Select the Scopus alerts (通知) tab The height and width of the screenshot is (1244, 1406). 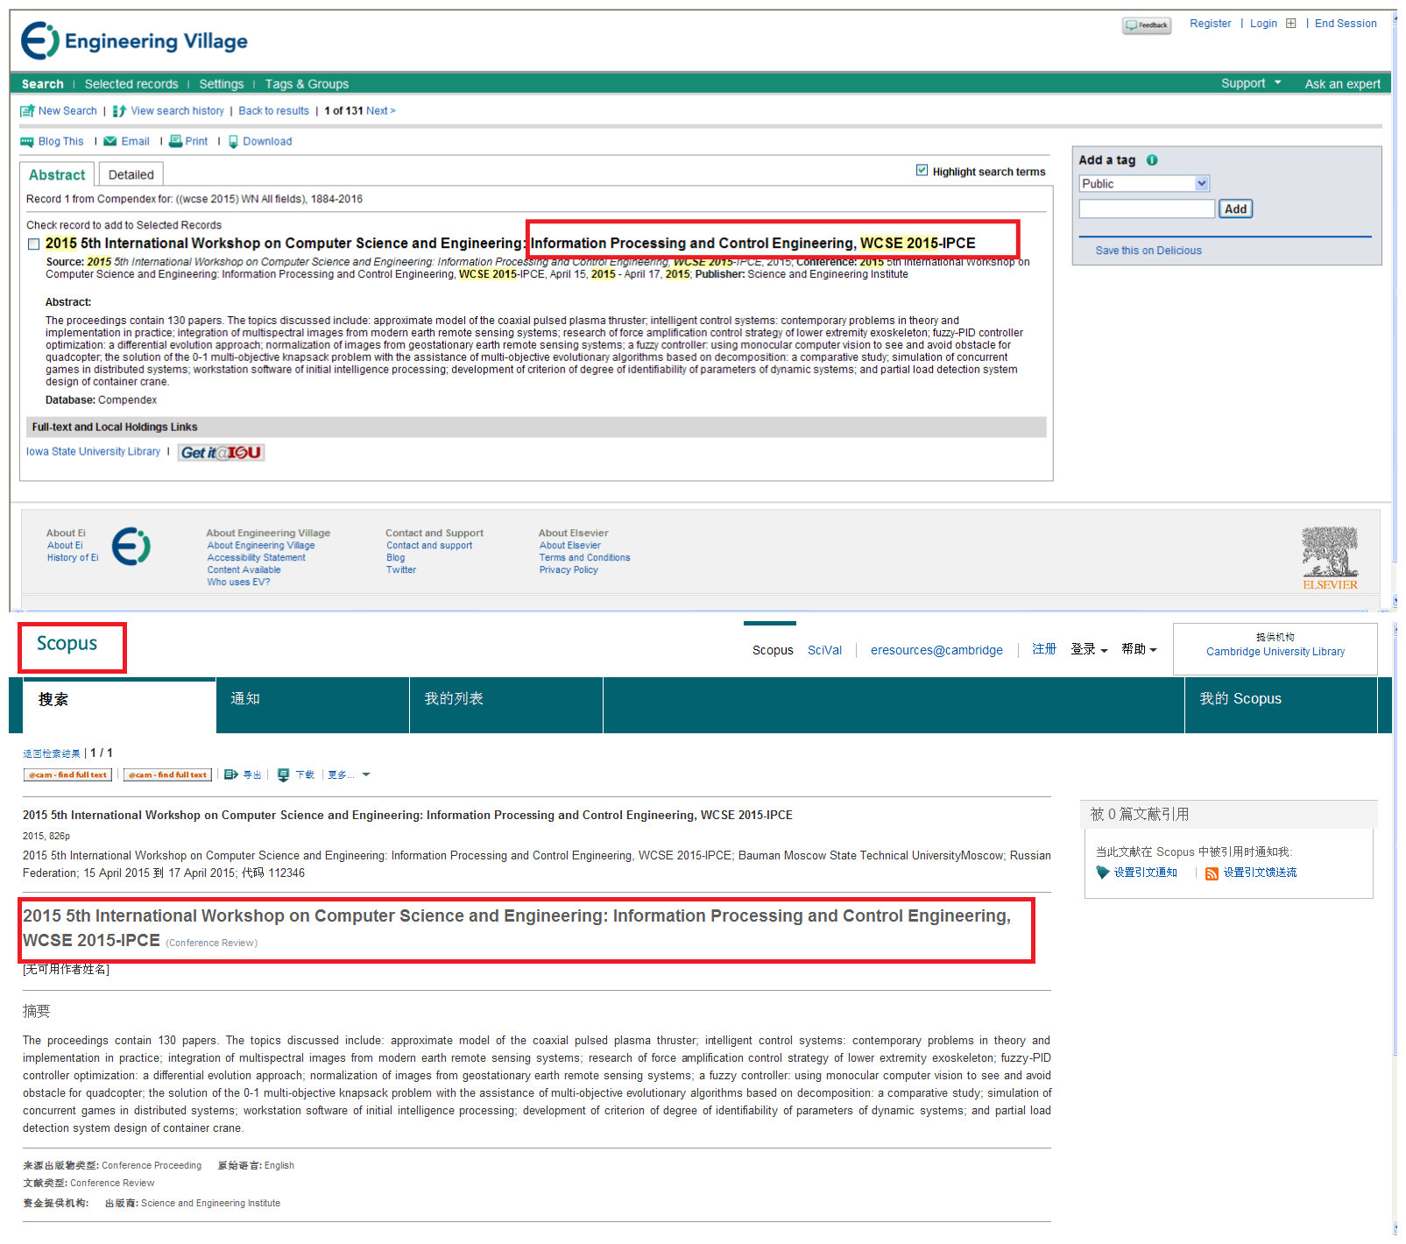(313, 705)
